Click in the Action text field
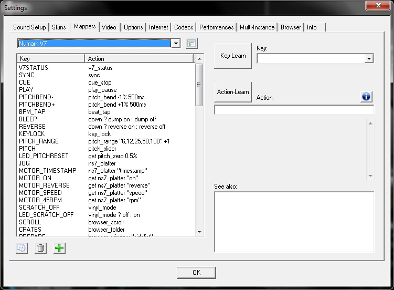Screen dimensions: 394x290 (294, 110)
